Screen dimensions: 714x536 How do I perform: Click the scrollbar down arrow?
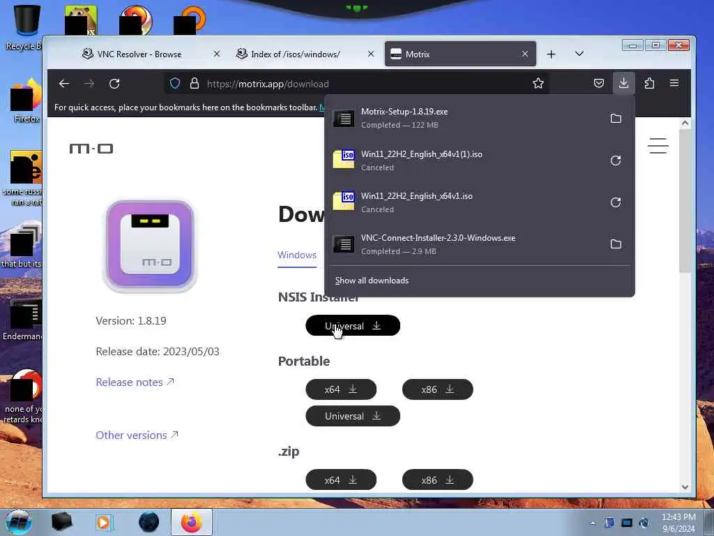click(x=685, y=486)
